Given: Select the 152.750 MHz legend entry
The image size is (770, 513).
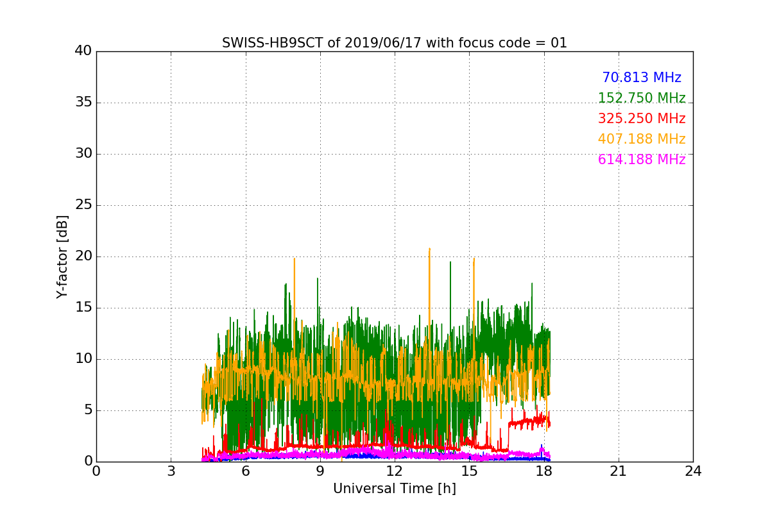Looking at the screenshot, I should coord(642,98).
